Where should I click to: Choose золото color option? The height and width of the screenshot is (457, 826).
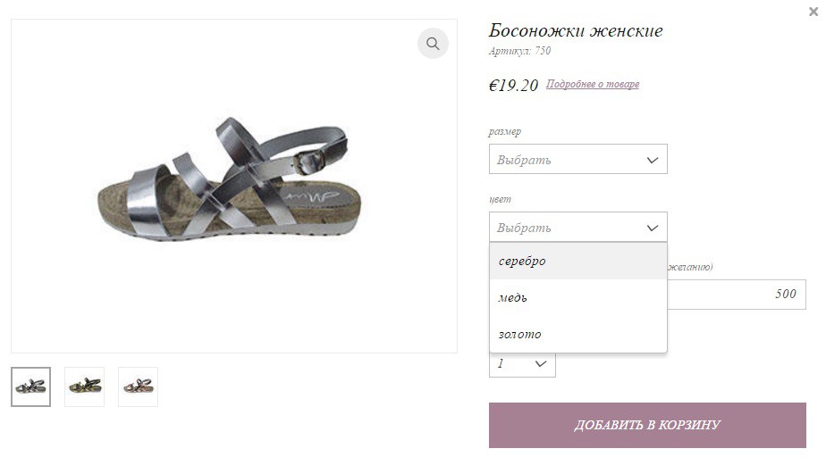tap(577, 335)
